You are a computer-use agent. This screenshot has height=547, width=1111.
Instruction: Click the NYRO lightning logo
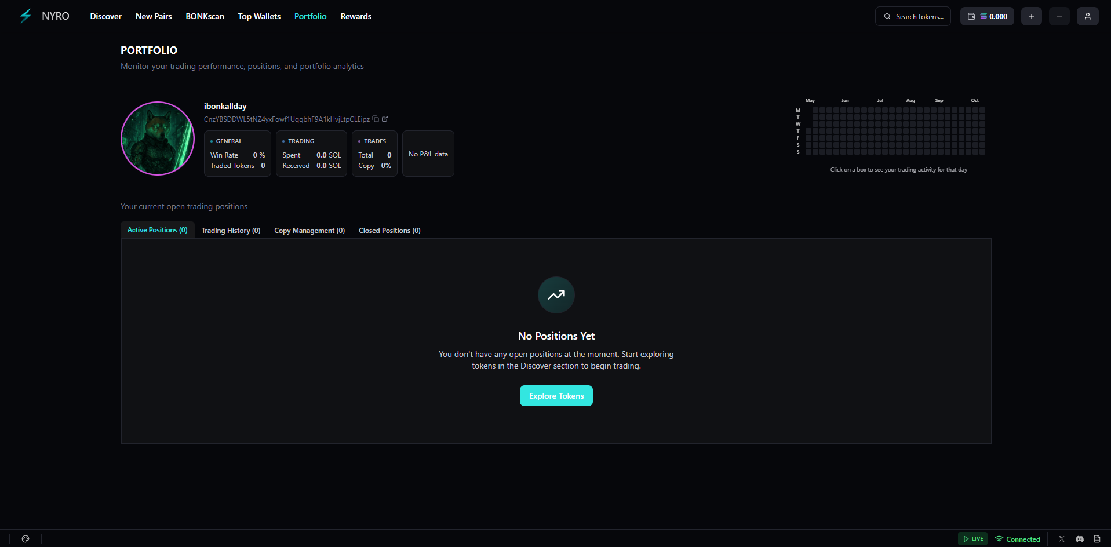(26, 16)
